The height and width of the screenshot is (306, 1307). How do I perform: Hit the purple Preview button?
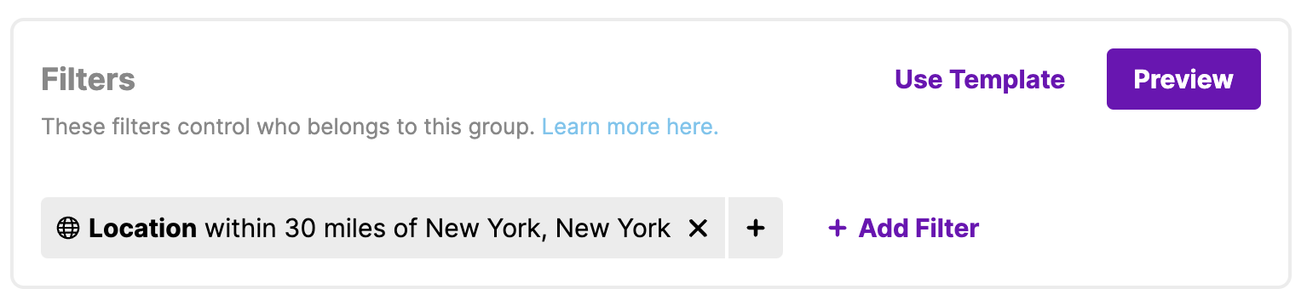(1183, 79)
